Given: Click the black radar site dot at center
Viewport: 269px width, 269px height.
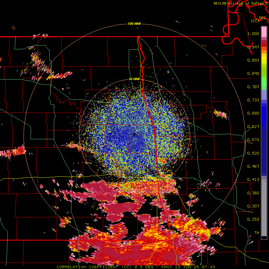Looking at the screenshot, I should pyautogui.click(x=134, y=134).
